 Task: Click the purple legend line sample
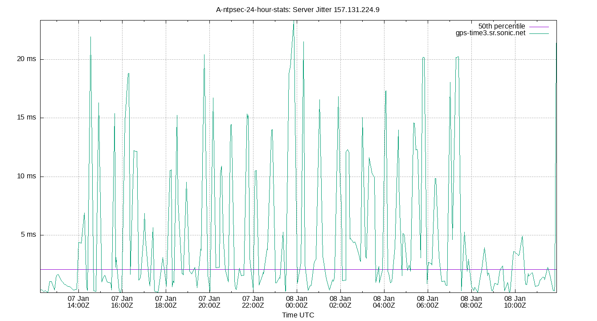click(x=539, y=26)
